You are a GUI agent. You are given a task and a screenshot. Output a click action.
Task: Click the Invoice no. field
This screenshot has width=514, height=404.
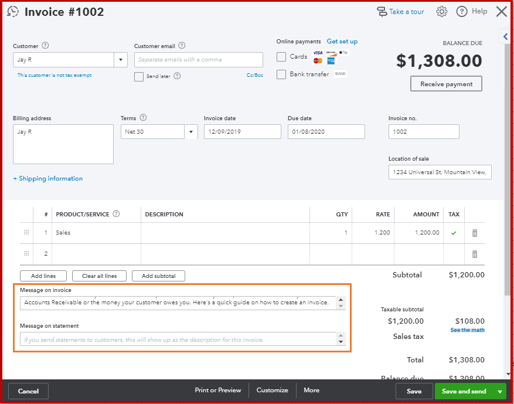[x=424, y=131]
